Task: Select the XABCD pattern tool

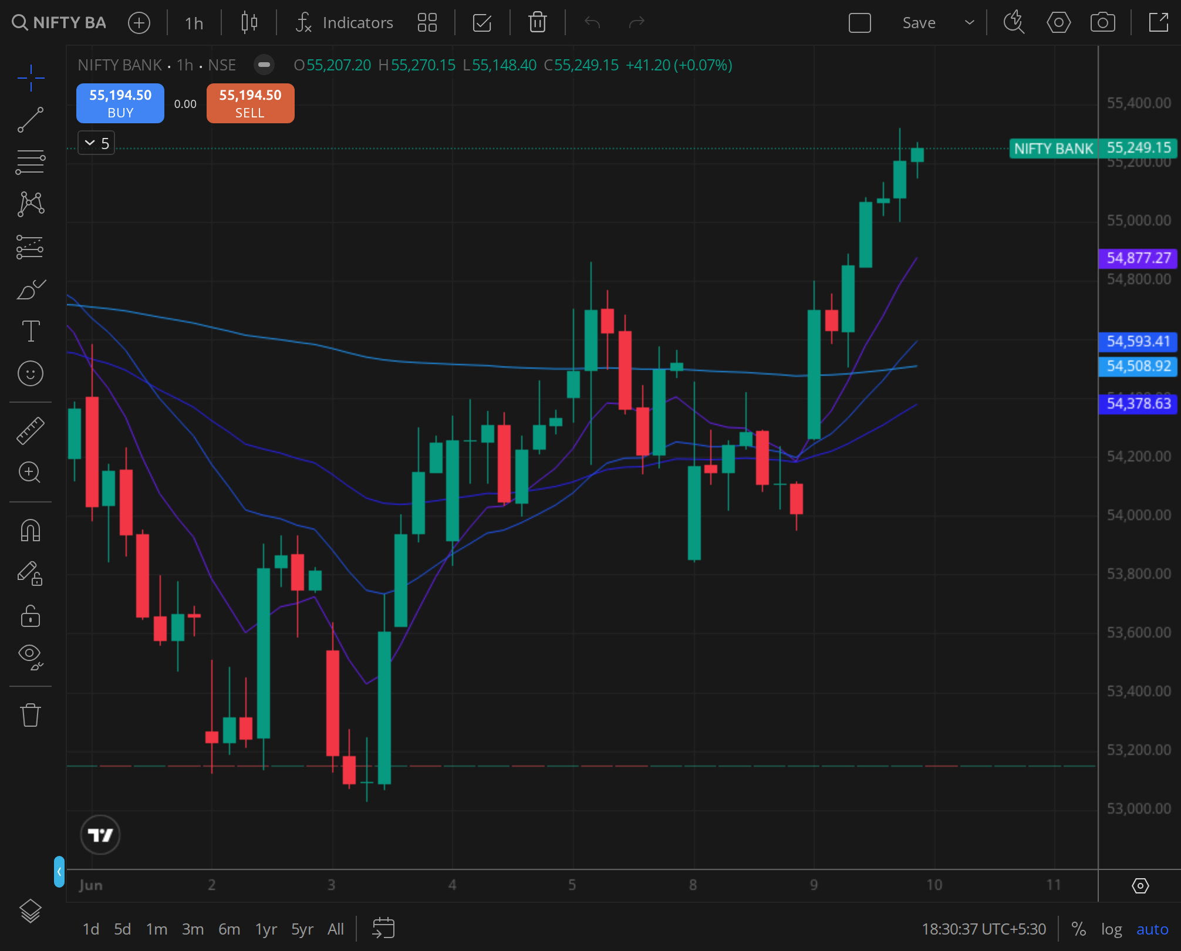Action: tap(31, 204)
